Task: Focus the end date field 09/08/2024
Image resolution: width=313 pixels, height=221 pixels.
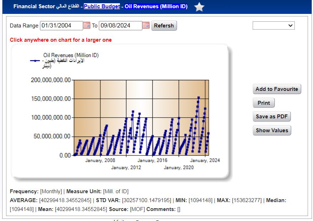Action: click(x=120, y=26)
